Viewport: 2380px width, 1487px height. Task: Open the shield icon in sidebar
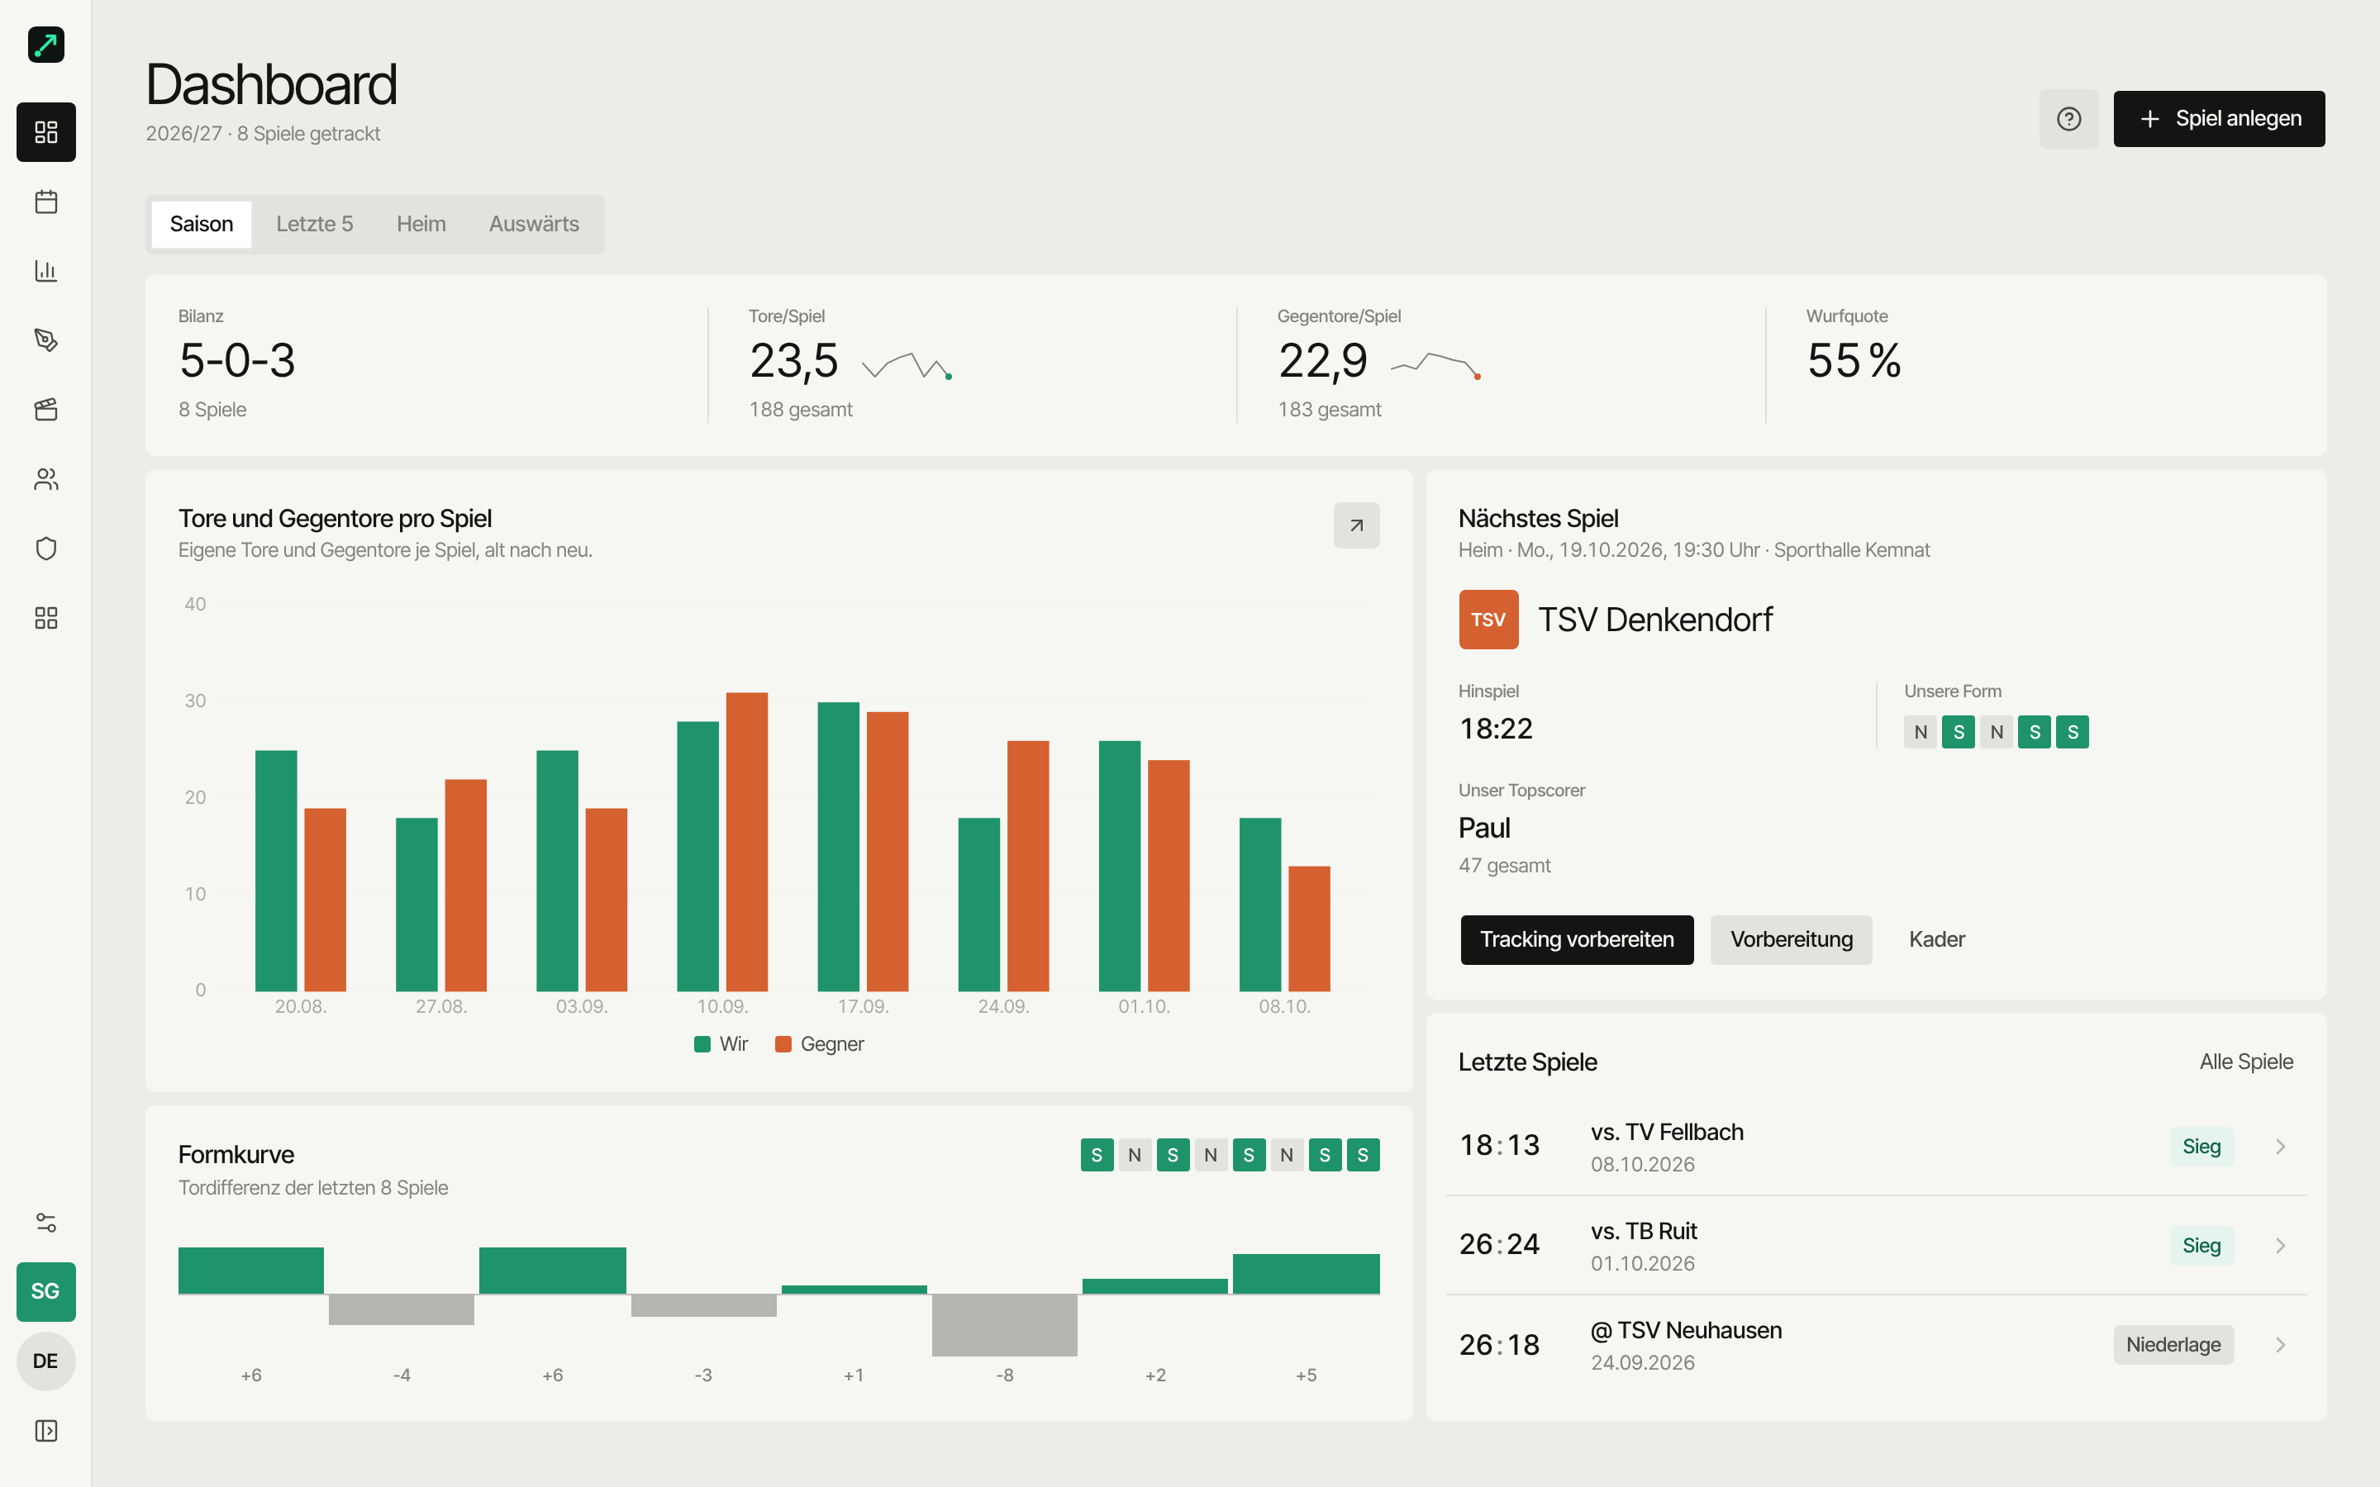point(46,548)
